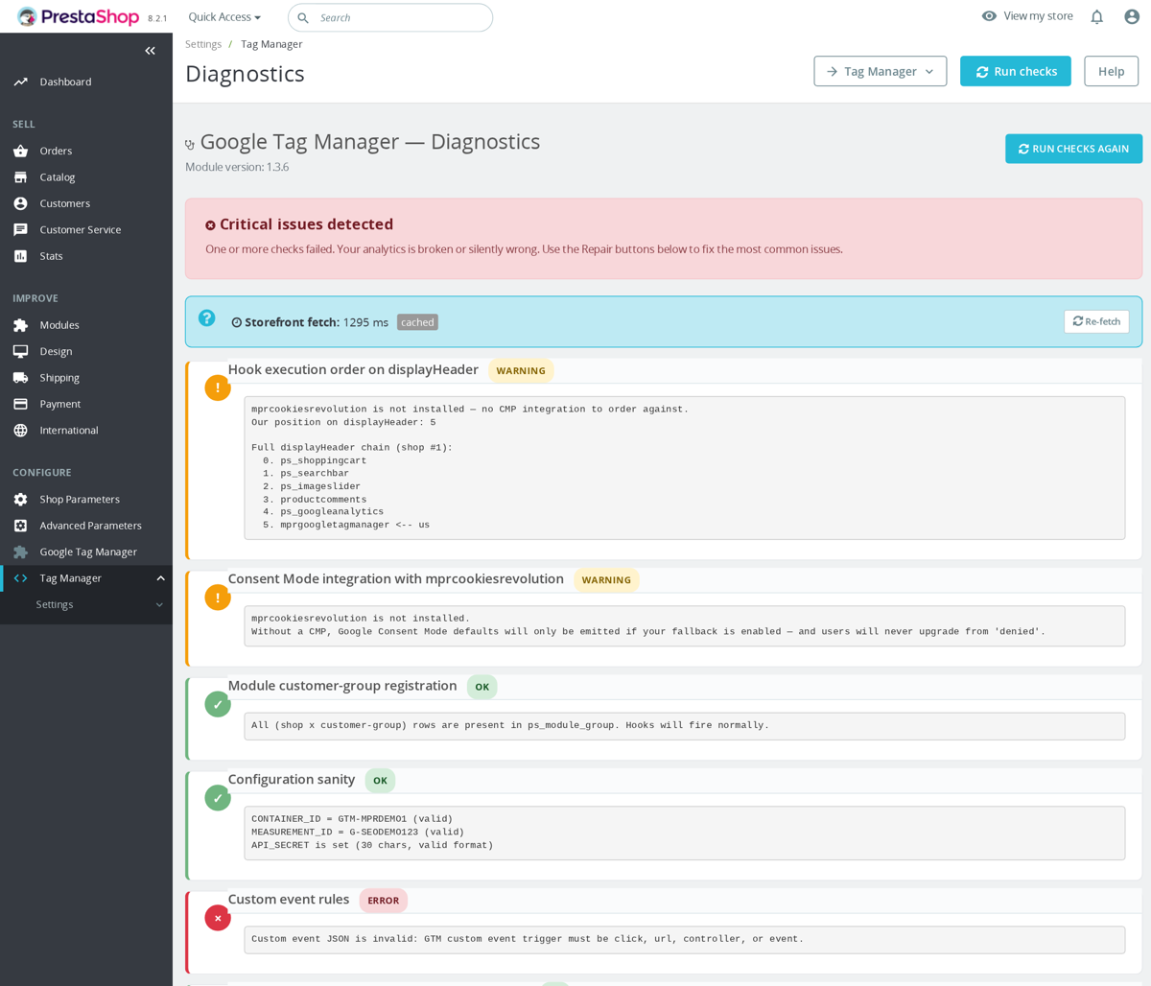The width and height of the screenshot is (1151, 986).
Task: Click the line '5. mprgoogletagmanager <-- us'
Action: [346, 525]
